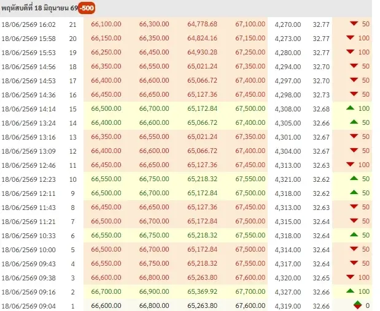
Task: Click price 66,550.00 in row 6
Action: click(x=106, y=235)
